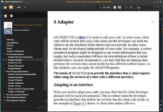Select the Reading view icon

[x=11, y=8]
